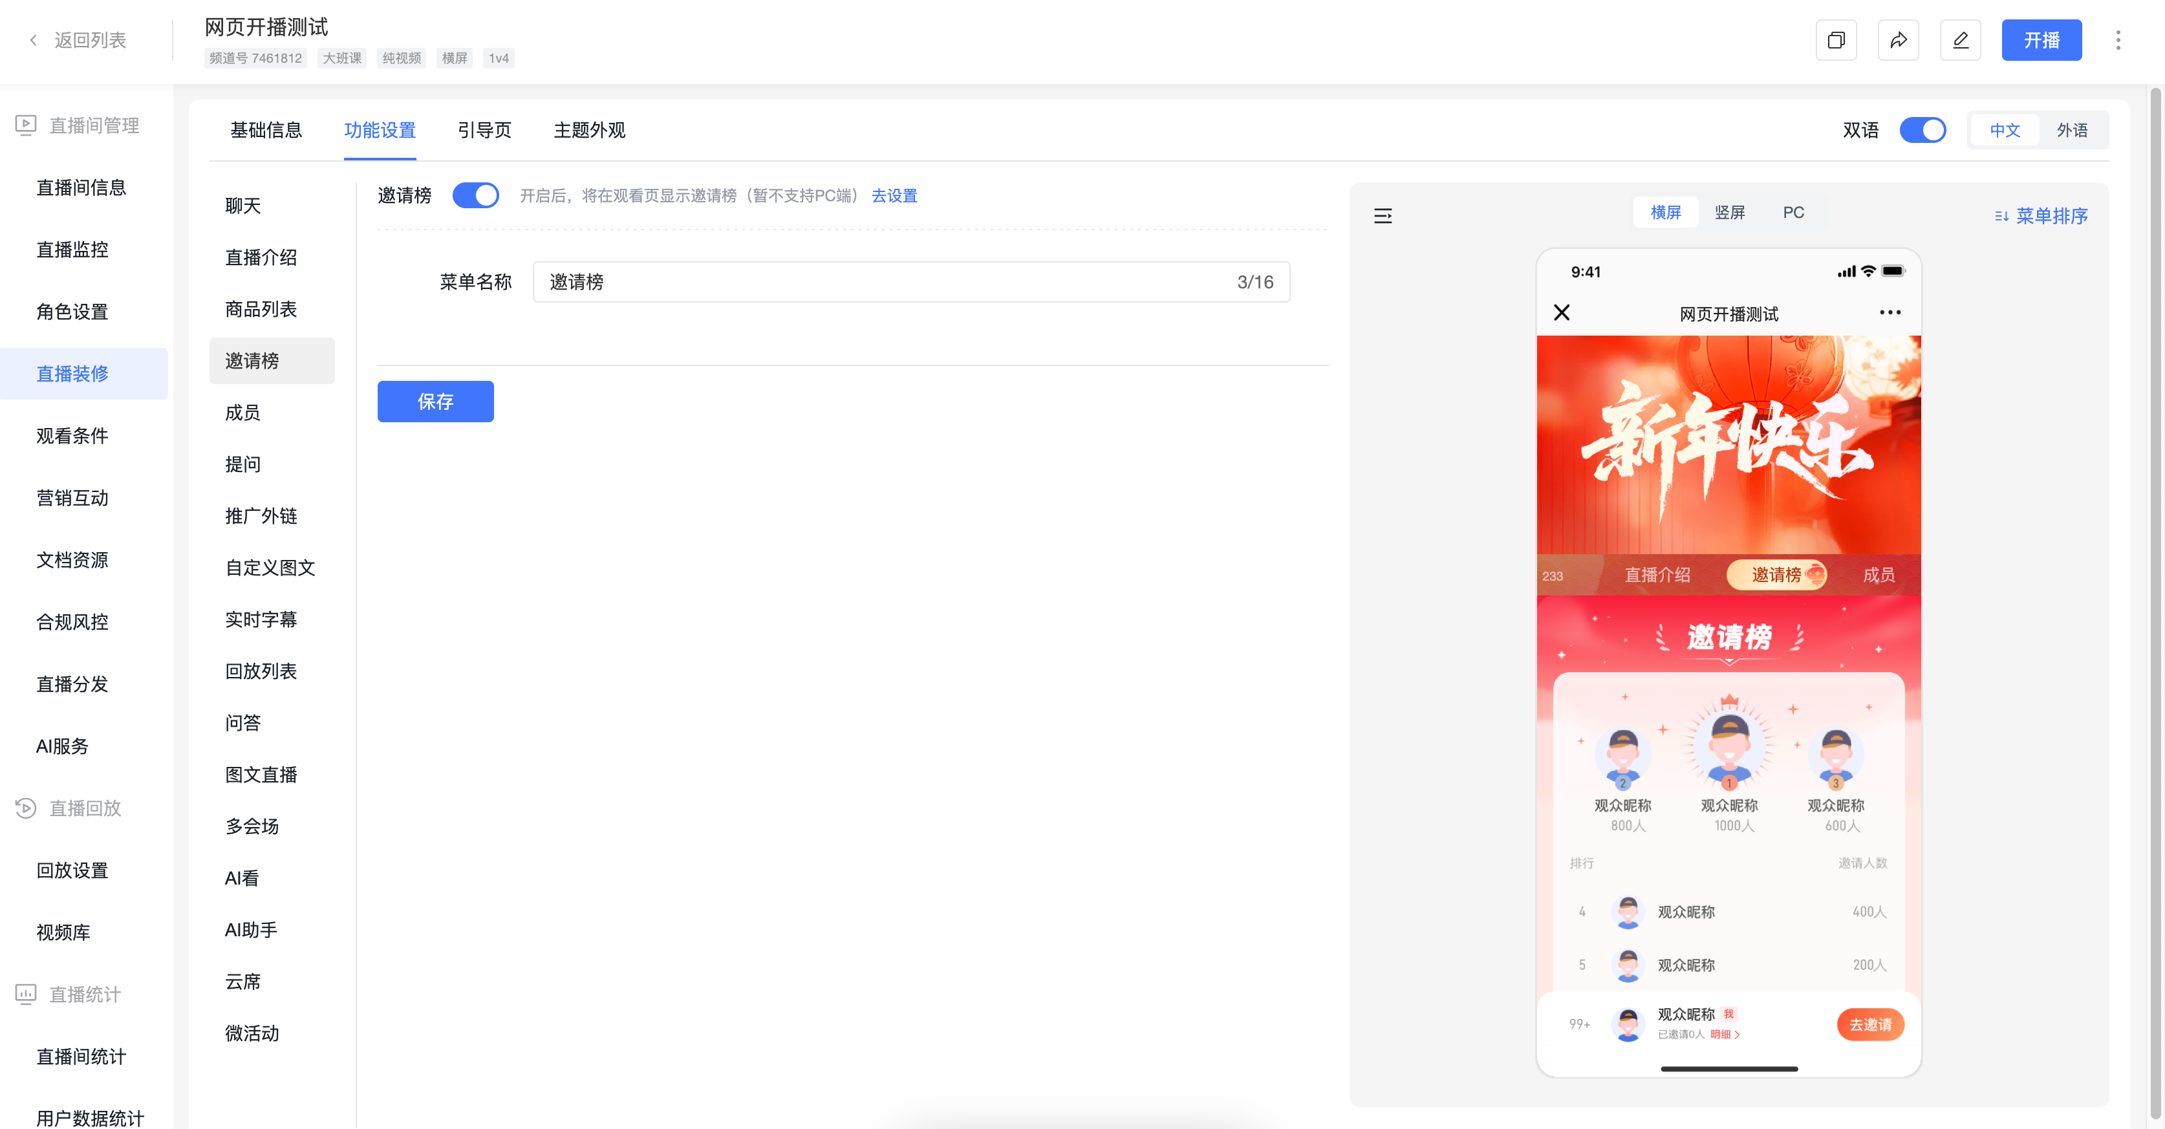Switch to the 主题外观 tab
The height and width of the screenshot is (1129, 2165).
tap(589, 131)
